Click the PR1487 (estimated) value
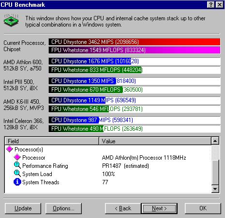This screenshot has height=218, width=225. [125, 166]
